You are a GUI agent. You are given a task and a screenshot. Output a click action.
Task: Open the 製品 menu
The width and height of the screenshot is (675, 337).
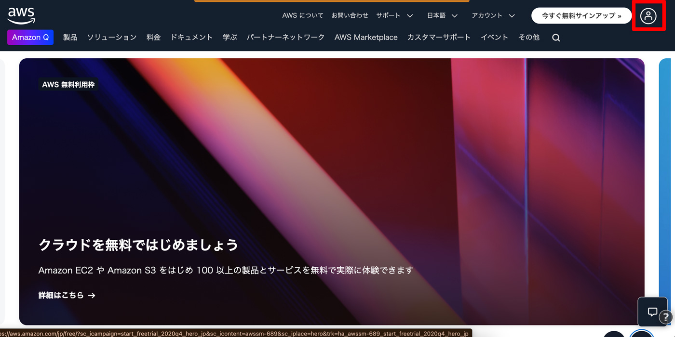click(70, 37)
